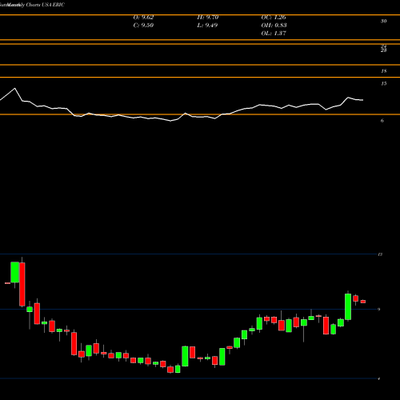The image size is (400, 400).
Task: Select the open price value 'O: 9.62'
Action: pyautogui.click(x=143, y=18)
